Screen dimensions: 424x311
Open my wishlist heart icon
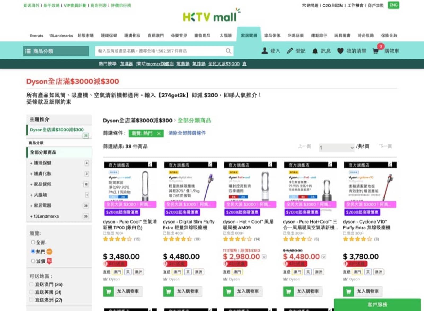pyautogui.click(x=340, y=51)
